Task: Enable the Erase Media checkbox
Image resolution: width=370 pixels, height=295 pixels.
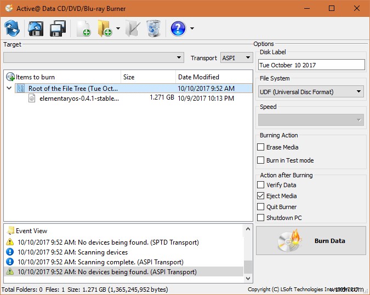Action: click(261, 147)
